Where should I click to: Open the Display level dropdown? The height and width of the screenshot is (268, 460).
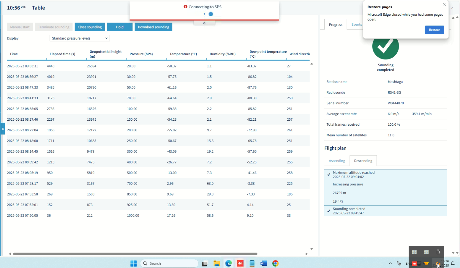(x=80, y=38)
